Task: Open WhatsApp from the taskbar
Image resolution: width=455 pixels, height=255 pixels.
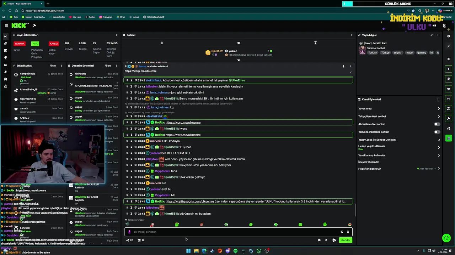Action: coord(259,251)
